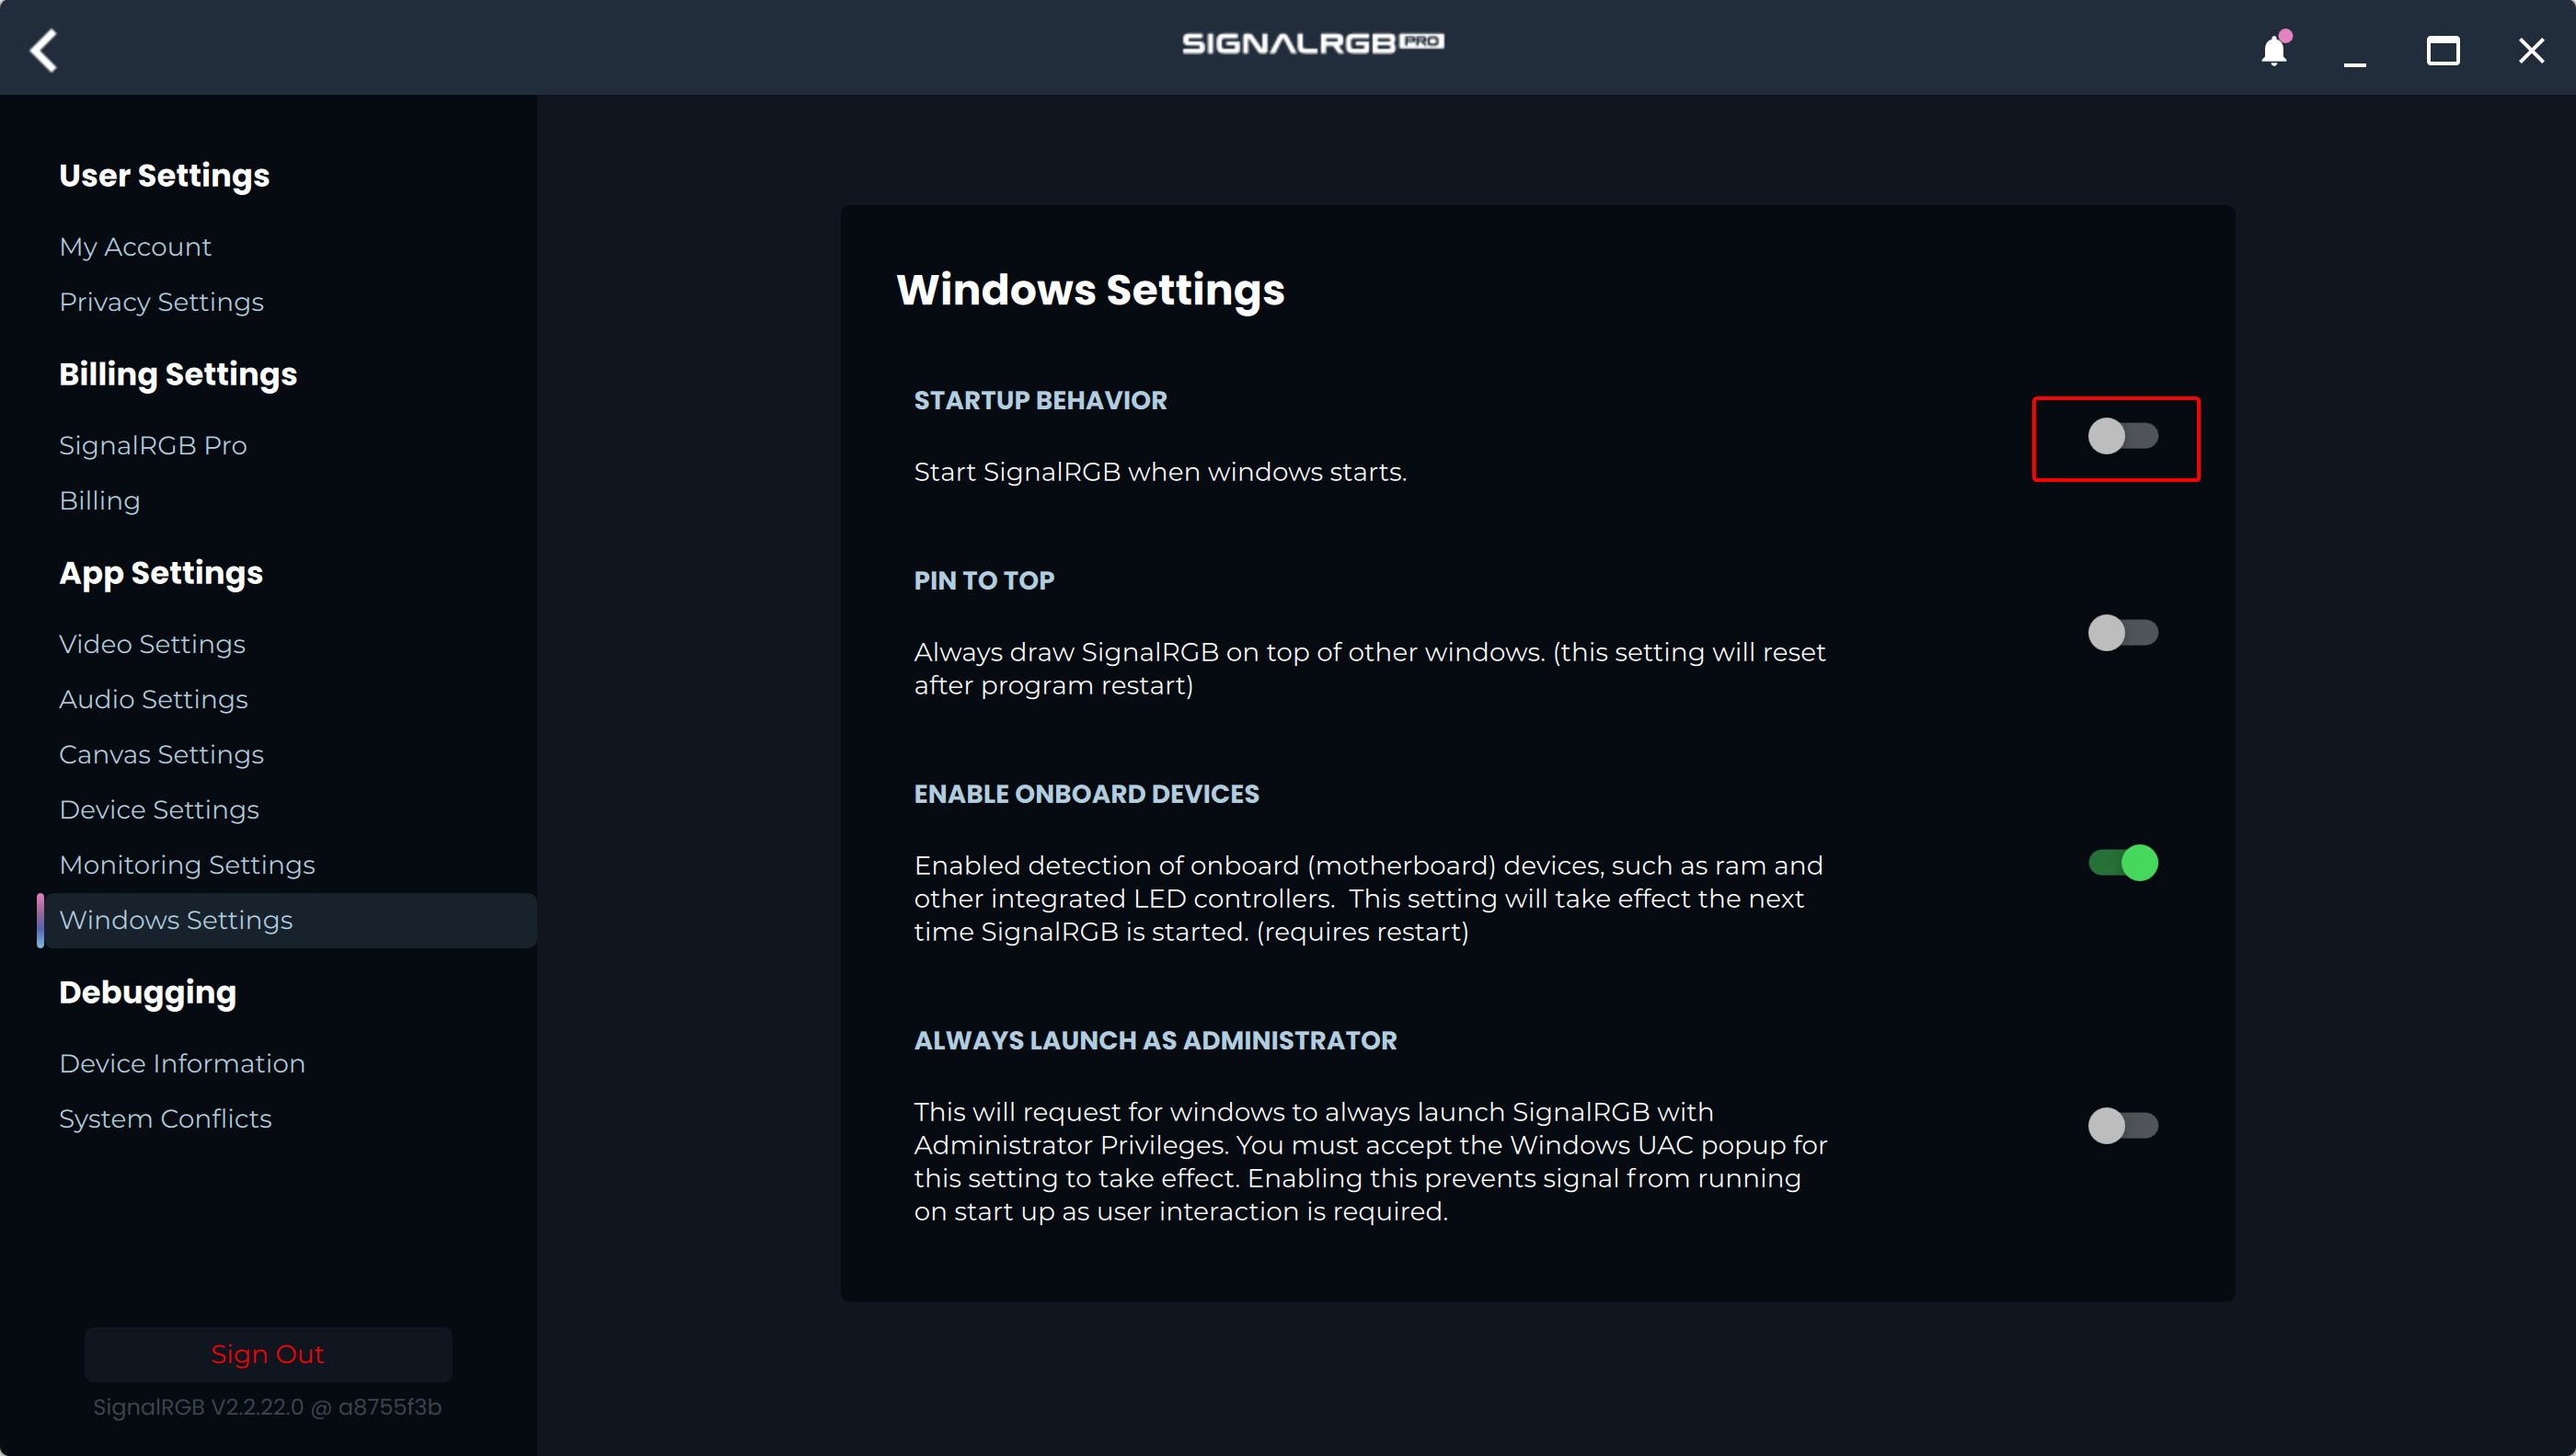
Task: Maximize the SignalRGB window
Action: 2442,50
